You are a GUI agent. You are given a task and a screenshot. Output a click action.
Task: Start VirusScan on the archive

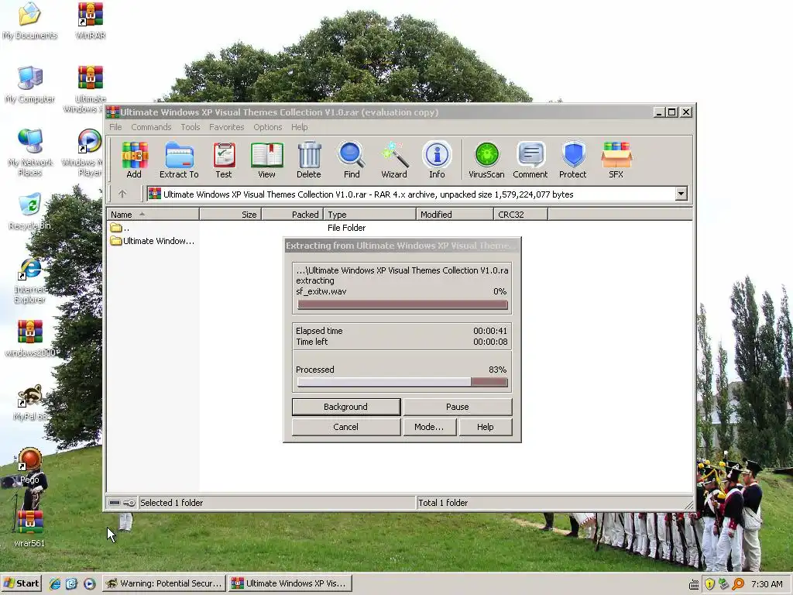tap(486, 160)
